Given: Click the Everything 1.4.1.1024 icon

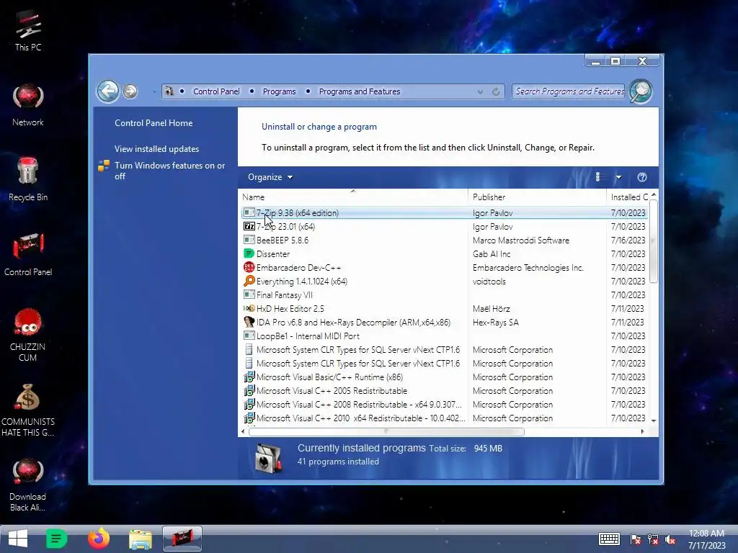Looking at the screenshot, I should [249, 281].
